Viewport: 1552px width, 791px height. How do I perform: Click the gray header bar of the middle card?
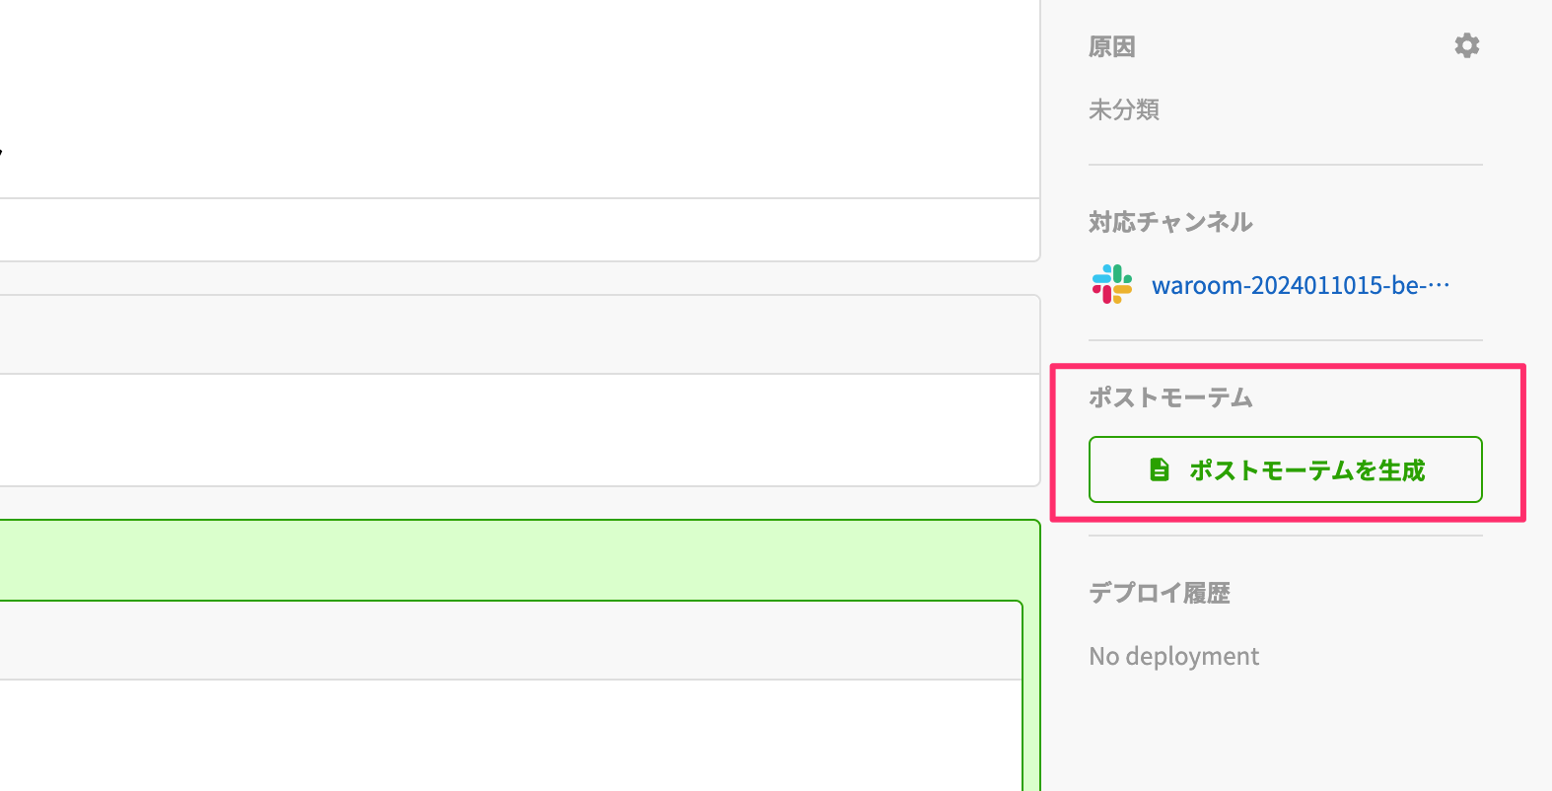point(513,334)
